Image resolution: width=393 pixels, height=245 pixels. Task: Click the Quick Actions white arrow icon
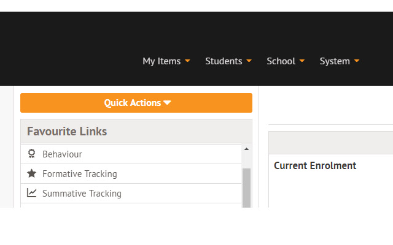point(167,103)
